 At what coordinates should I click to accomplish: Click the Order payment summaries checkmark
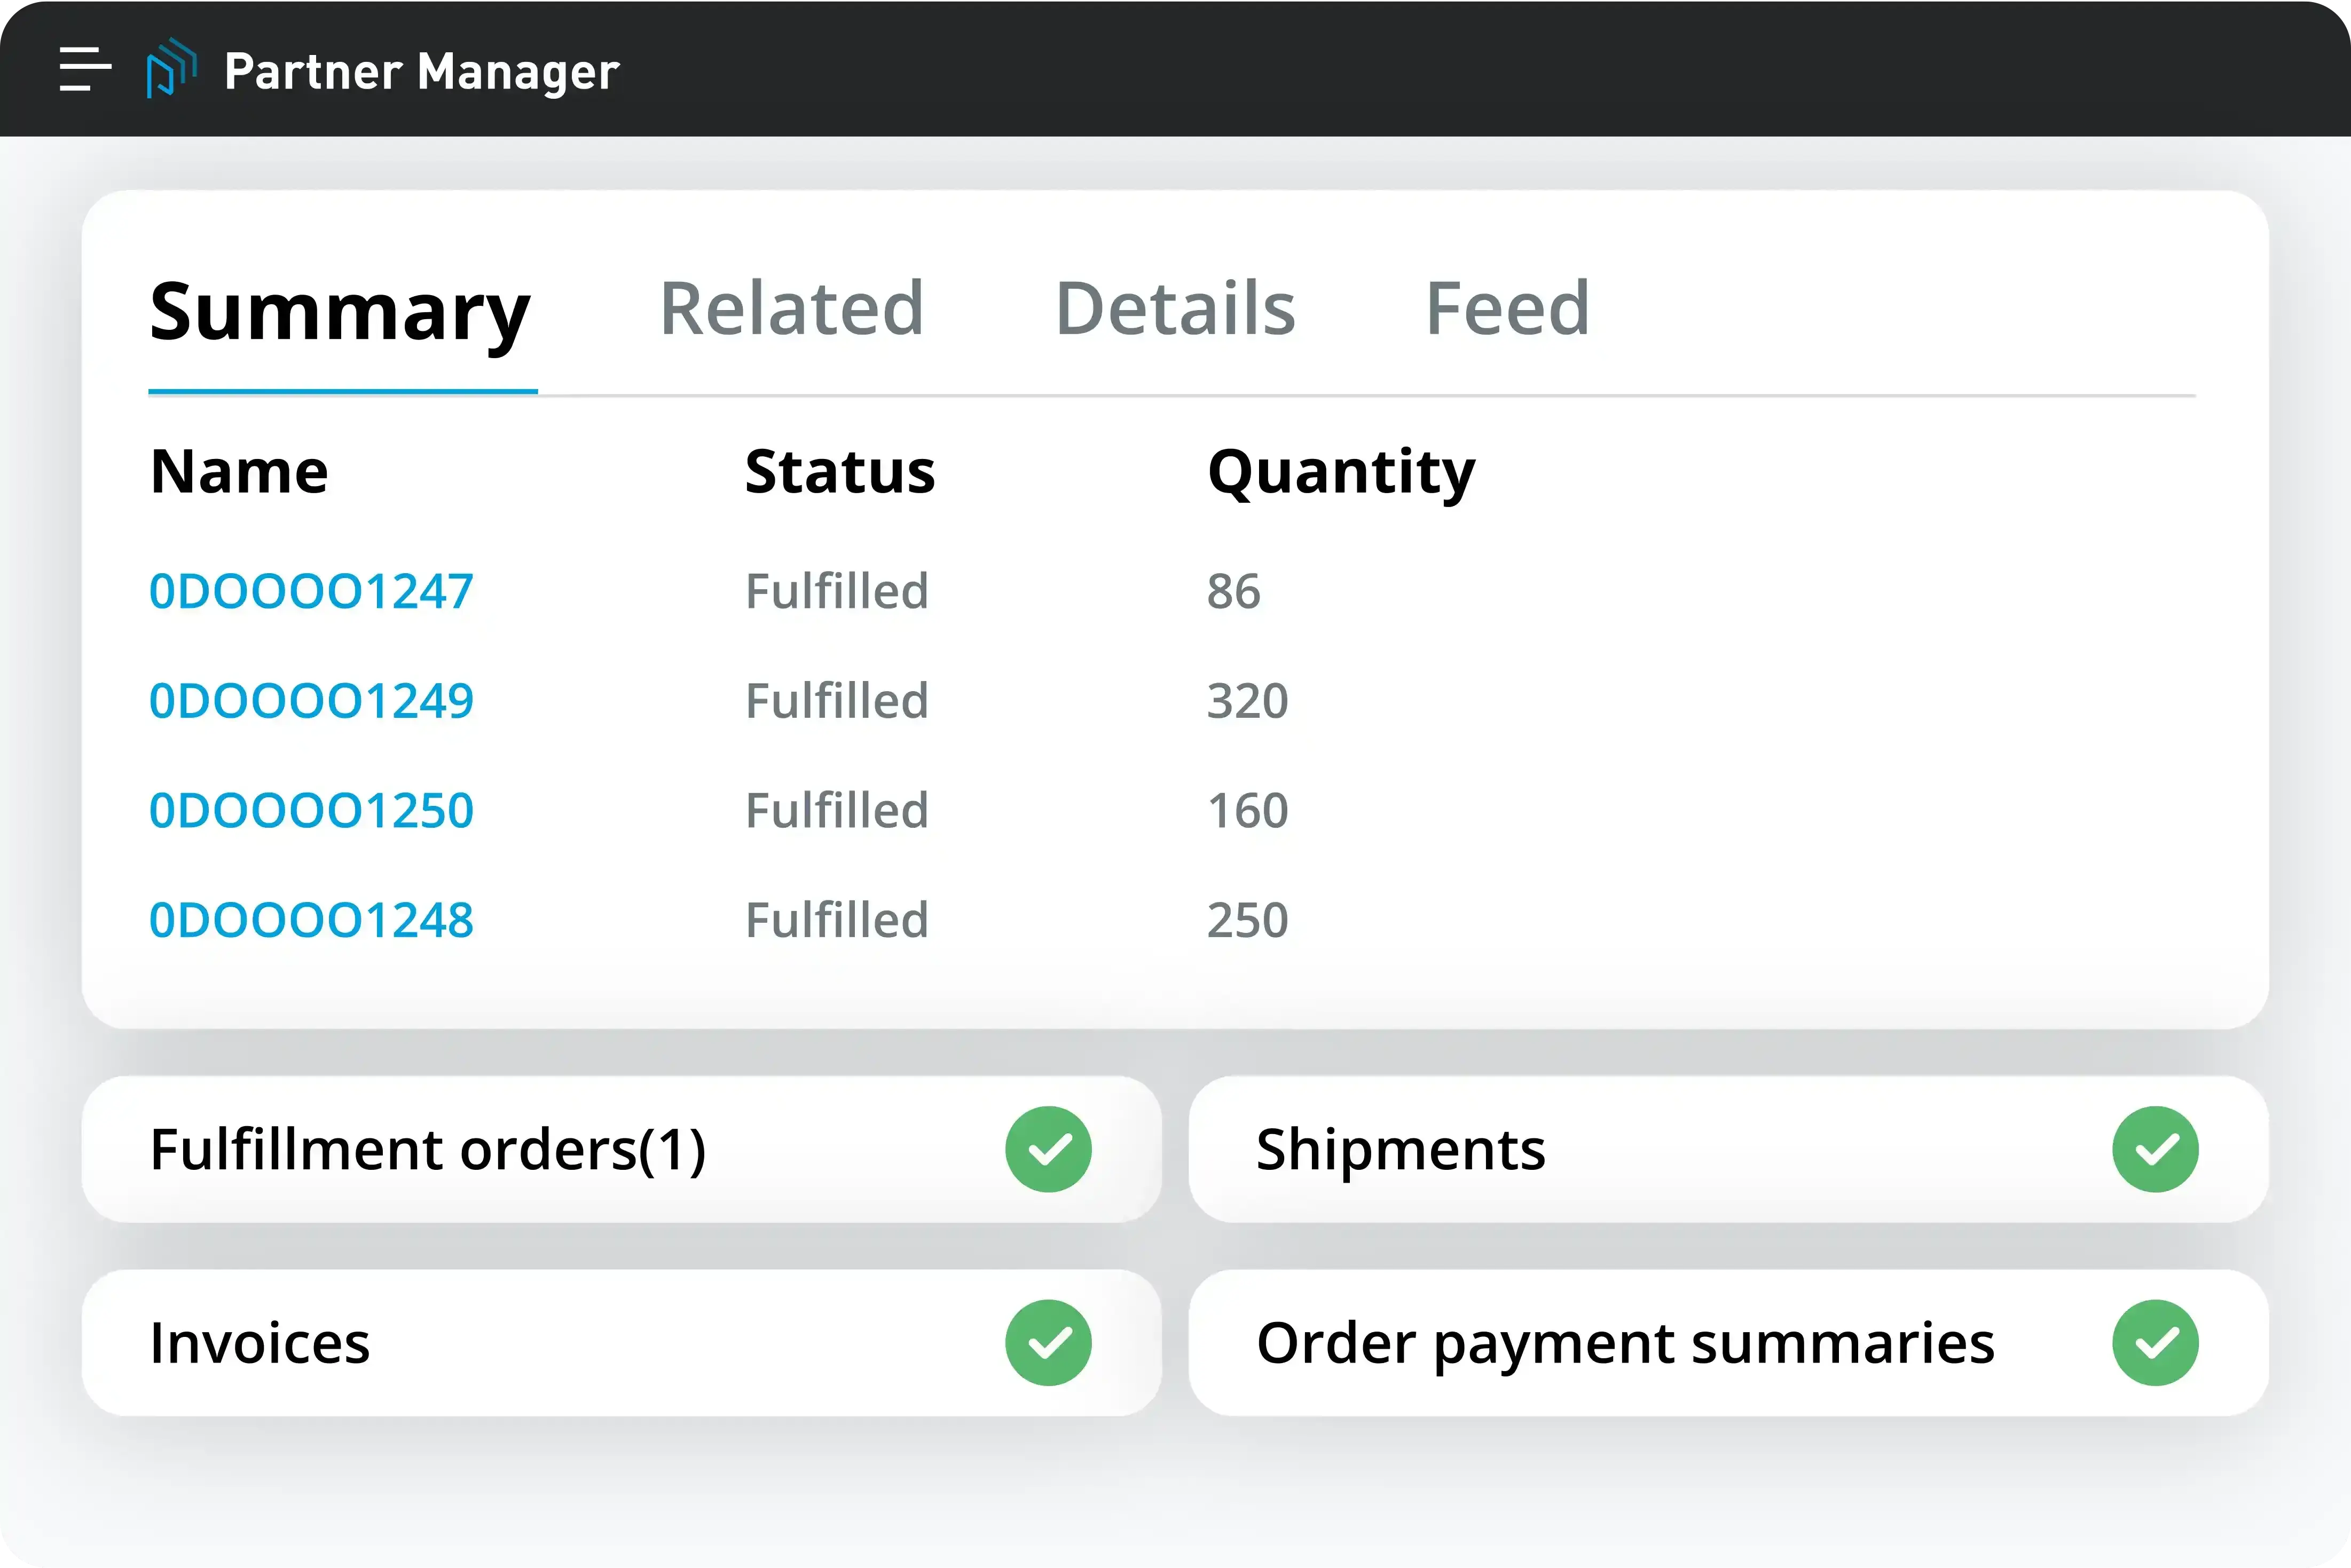coord(2154,1342)
